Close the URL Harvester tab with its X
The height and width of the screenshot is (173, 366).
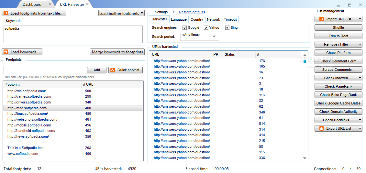tap(87, 4)
